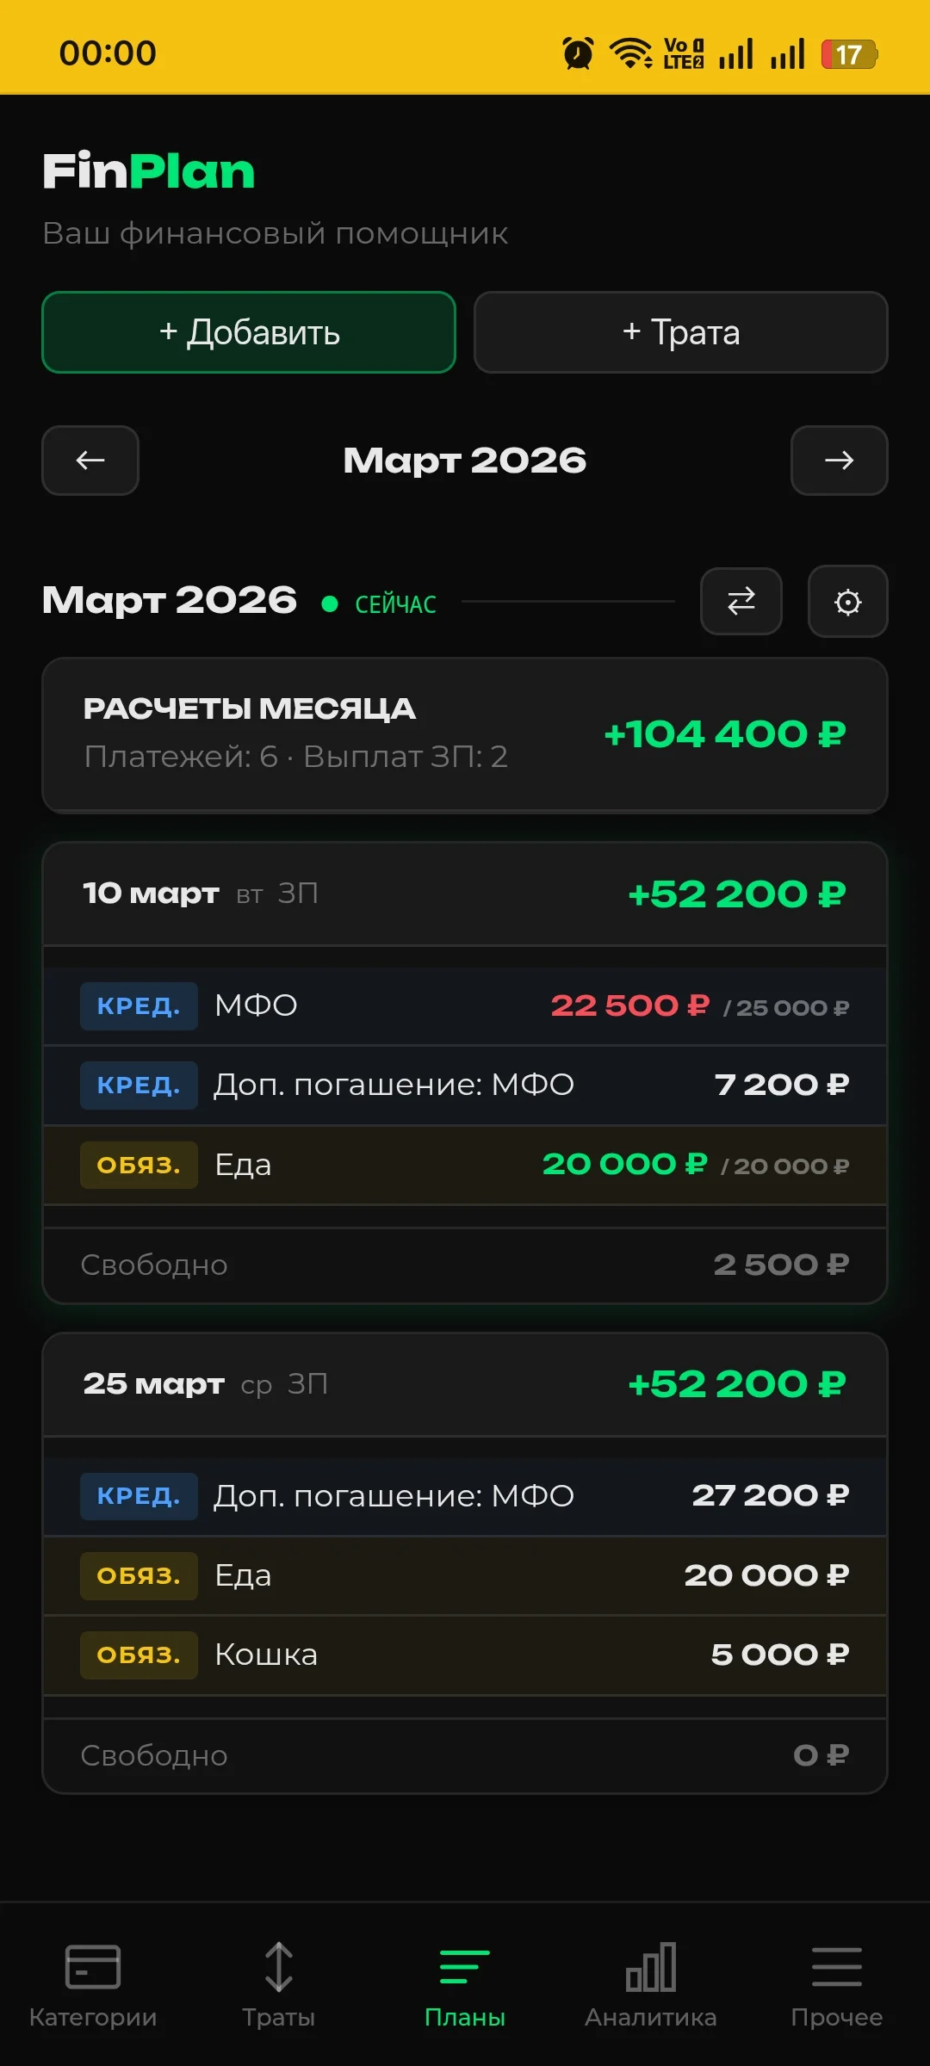
Task: Go to next month with right arrow
Action: pos(839,461)
